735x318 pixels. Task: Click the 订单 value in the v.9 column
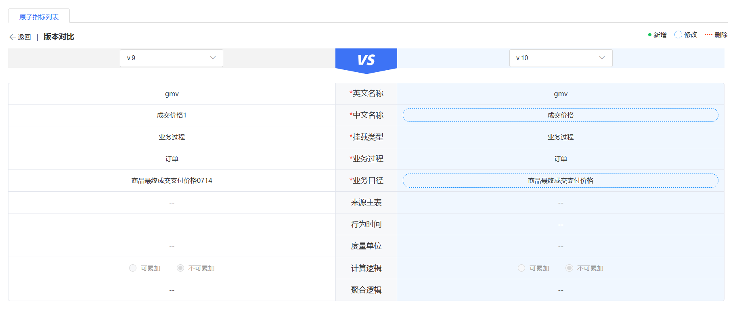tap(172, 159)
